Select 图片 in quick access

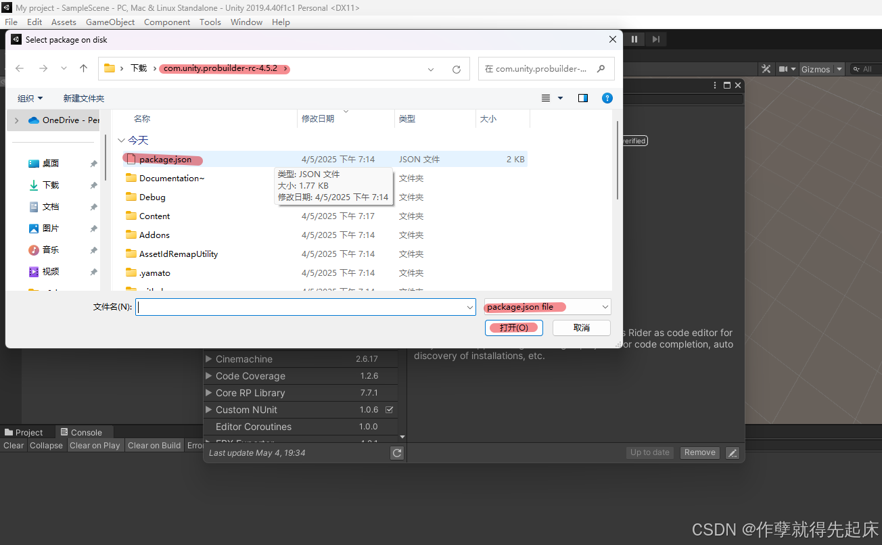click(x=51, y=229)
